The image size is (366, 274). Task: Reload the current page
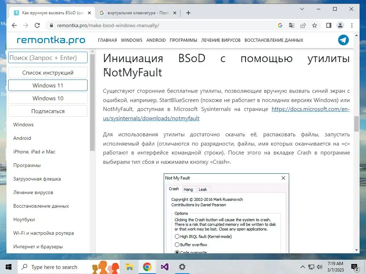tap(37, 25)
